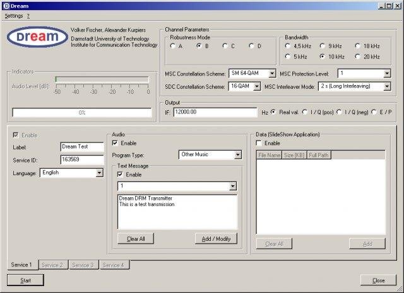
Task: Toggle the Audio Enable checkbox
Action: (x=115, y=143)
